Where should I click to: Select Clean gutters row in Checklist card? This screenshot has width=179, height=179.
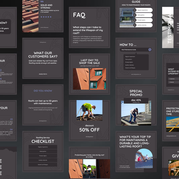[x=43, y=151]
